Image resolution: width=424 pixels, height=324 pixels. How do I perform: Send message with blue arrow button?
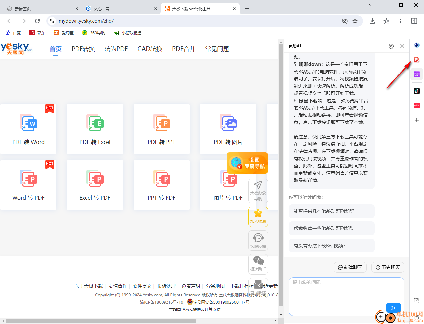click(x=393, y=308)
